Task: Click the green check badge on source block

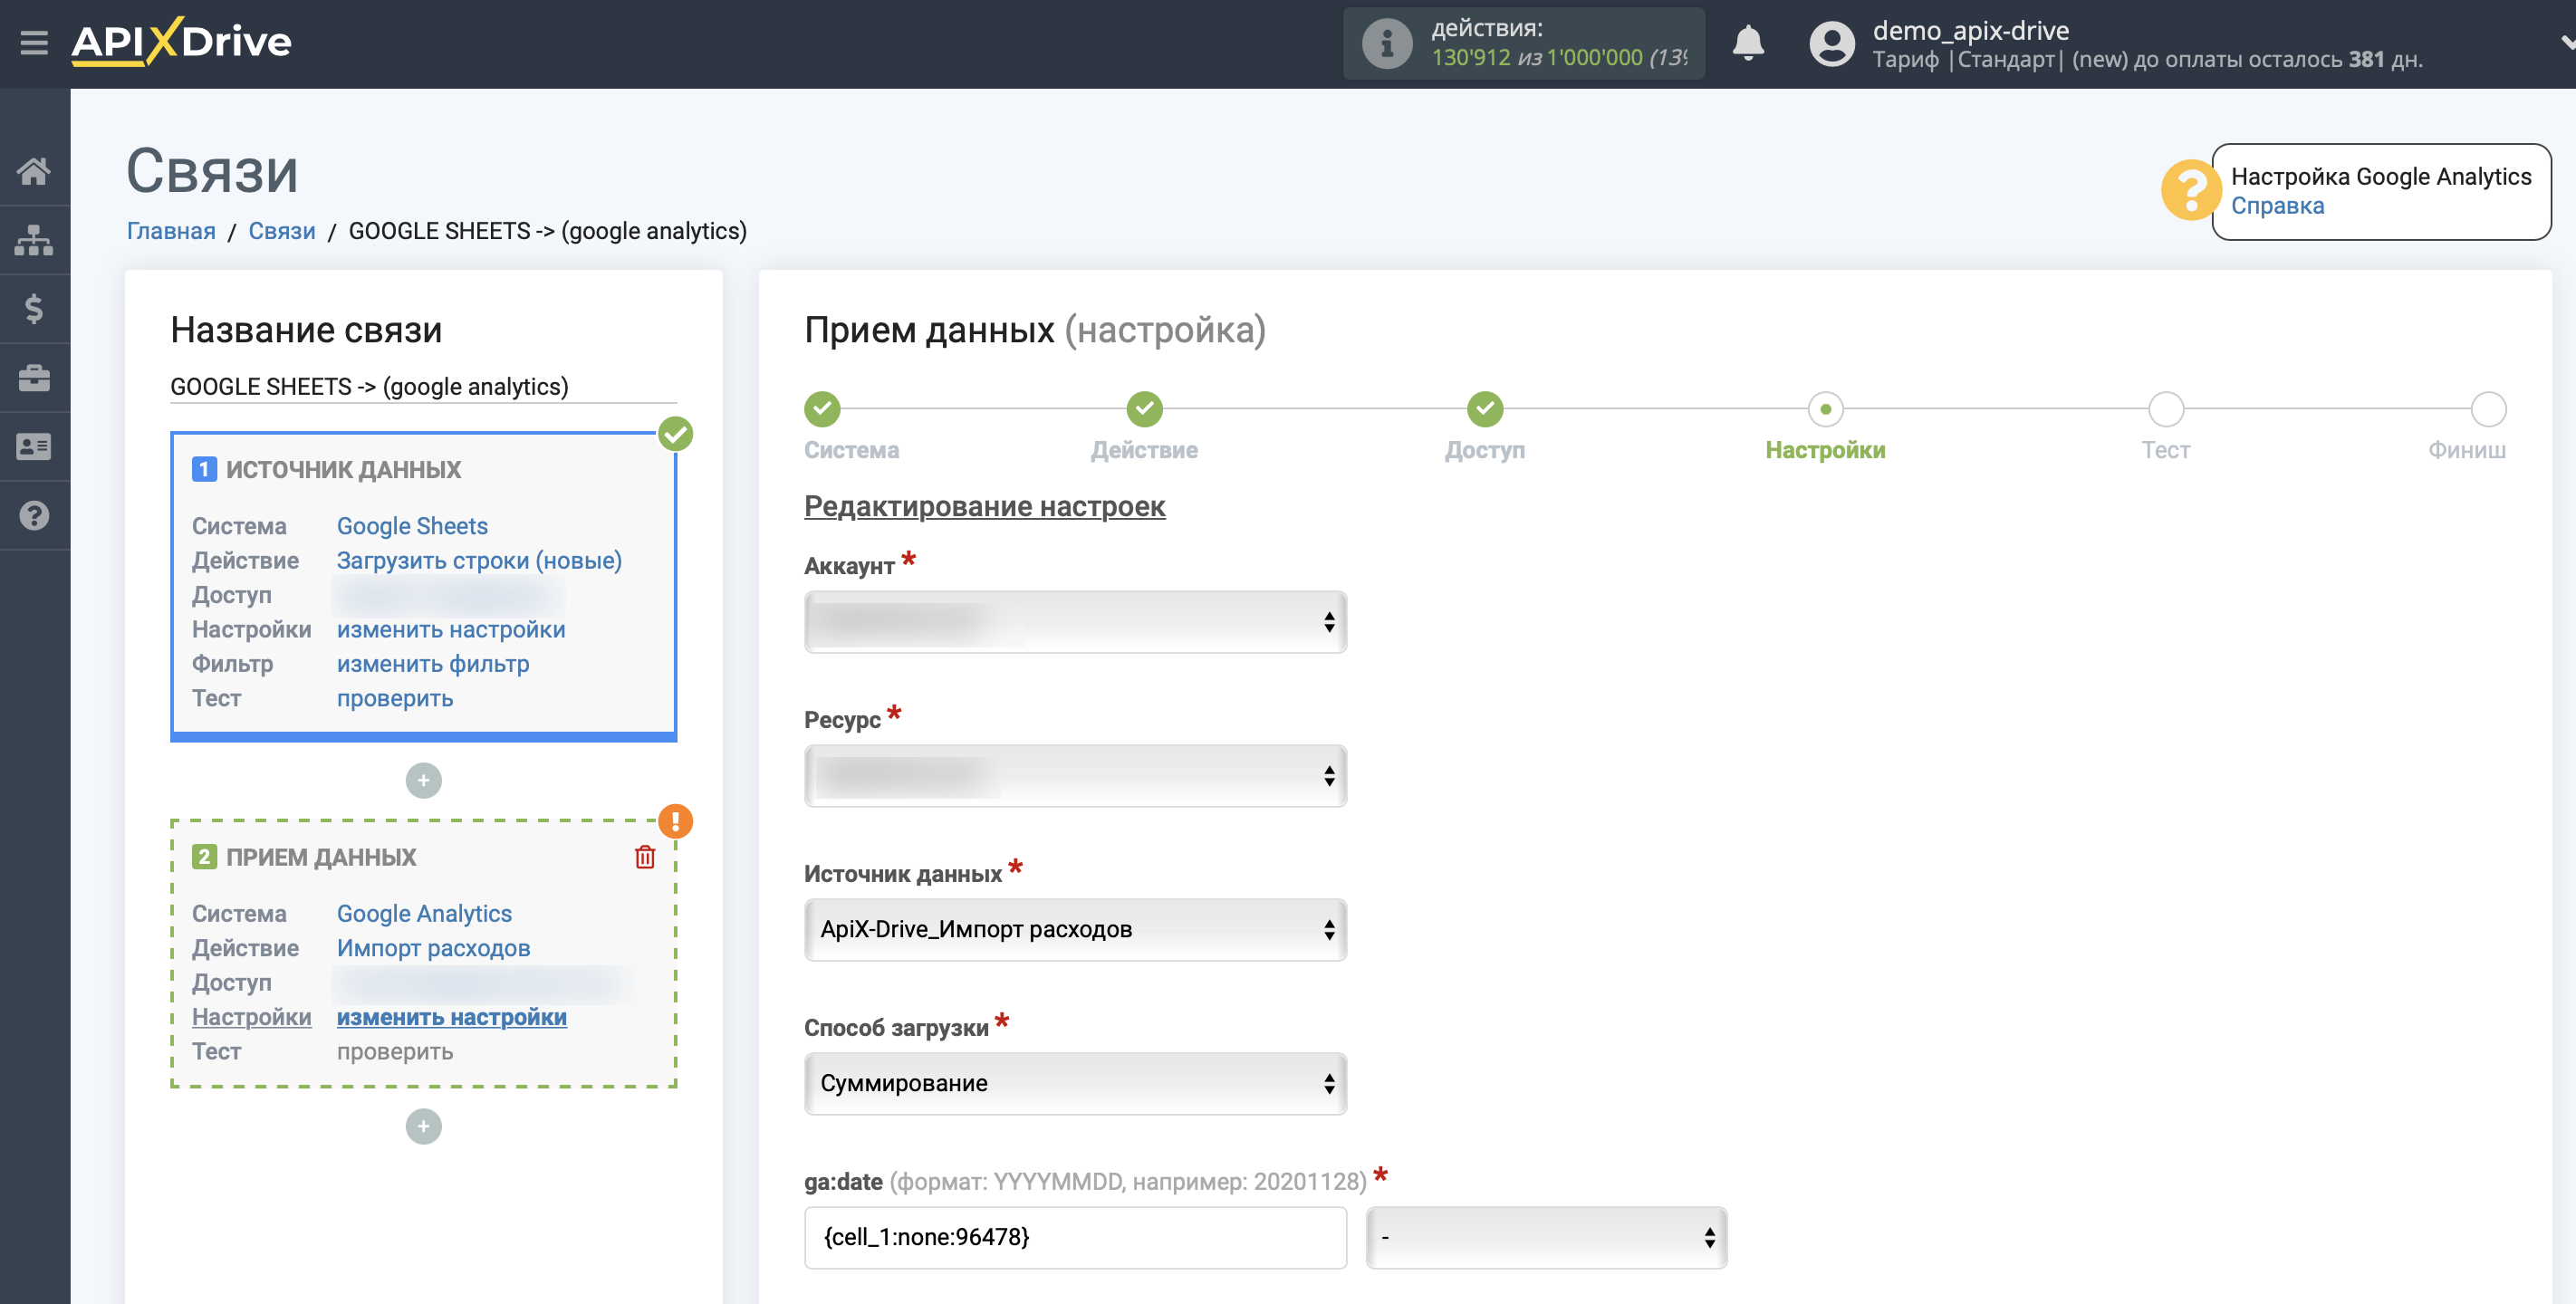Action: (675, 434)
